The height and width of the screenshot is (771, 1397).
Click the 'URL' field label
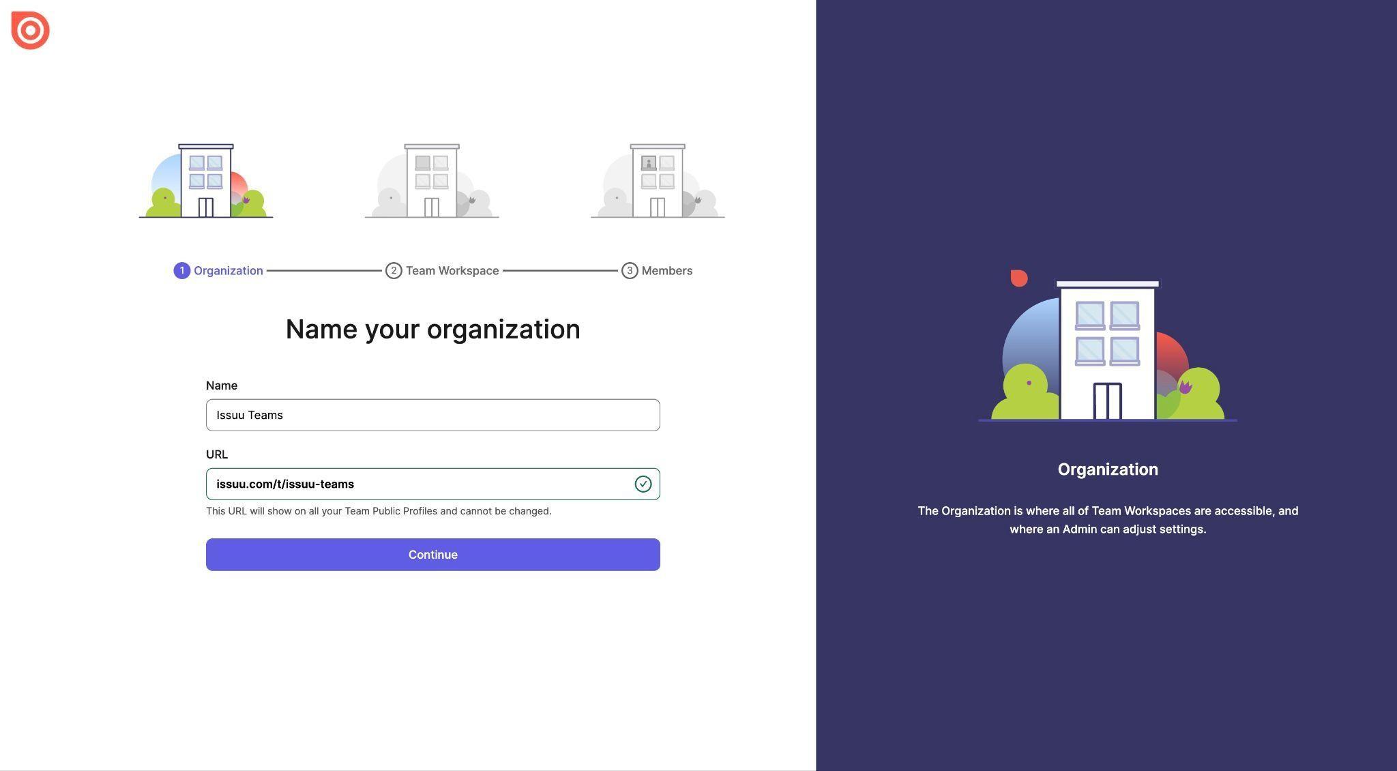pyautogui.click(x=217, y=454)
